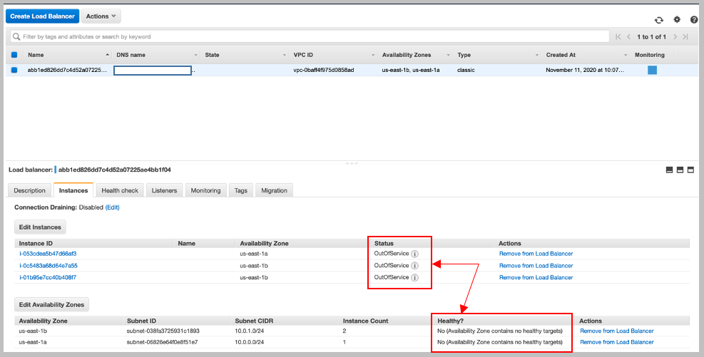Screen dimensions: 704x357
Task: Open the Health check tab
Action: [x=120, y=190]
